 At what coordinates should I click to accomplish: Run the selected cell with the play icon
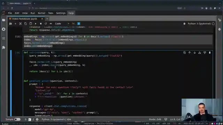(36, 24)
